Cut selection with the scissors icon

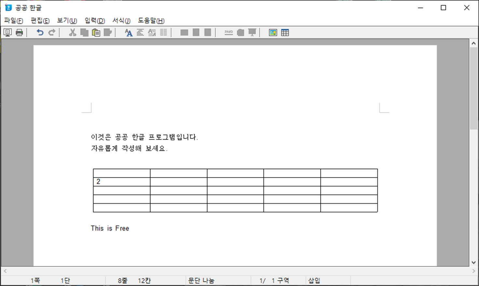pos(73,33)
